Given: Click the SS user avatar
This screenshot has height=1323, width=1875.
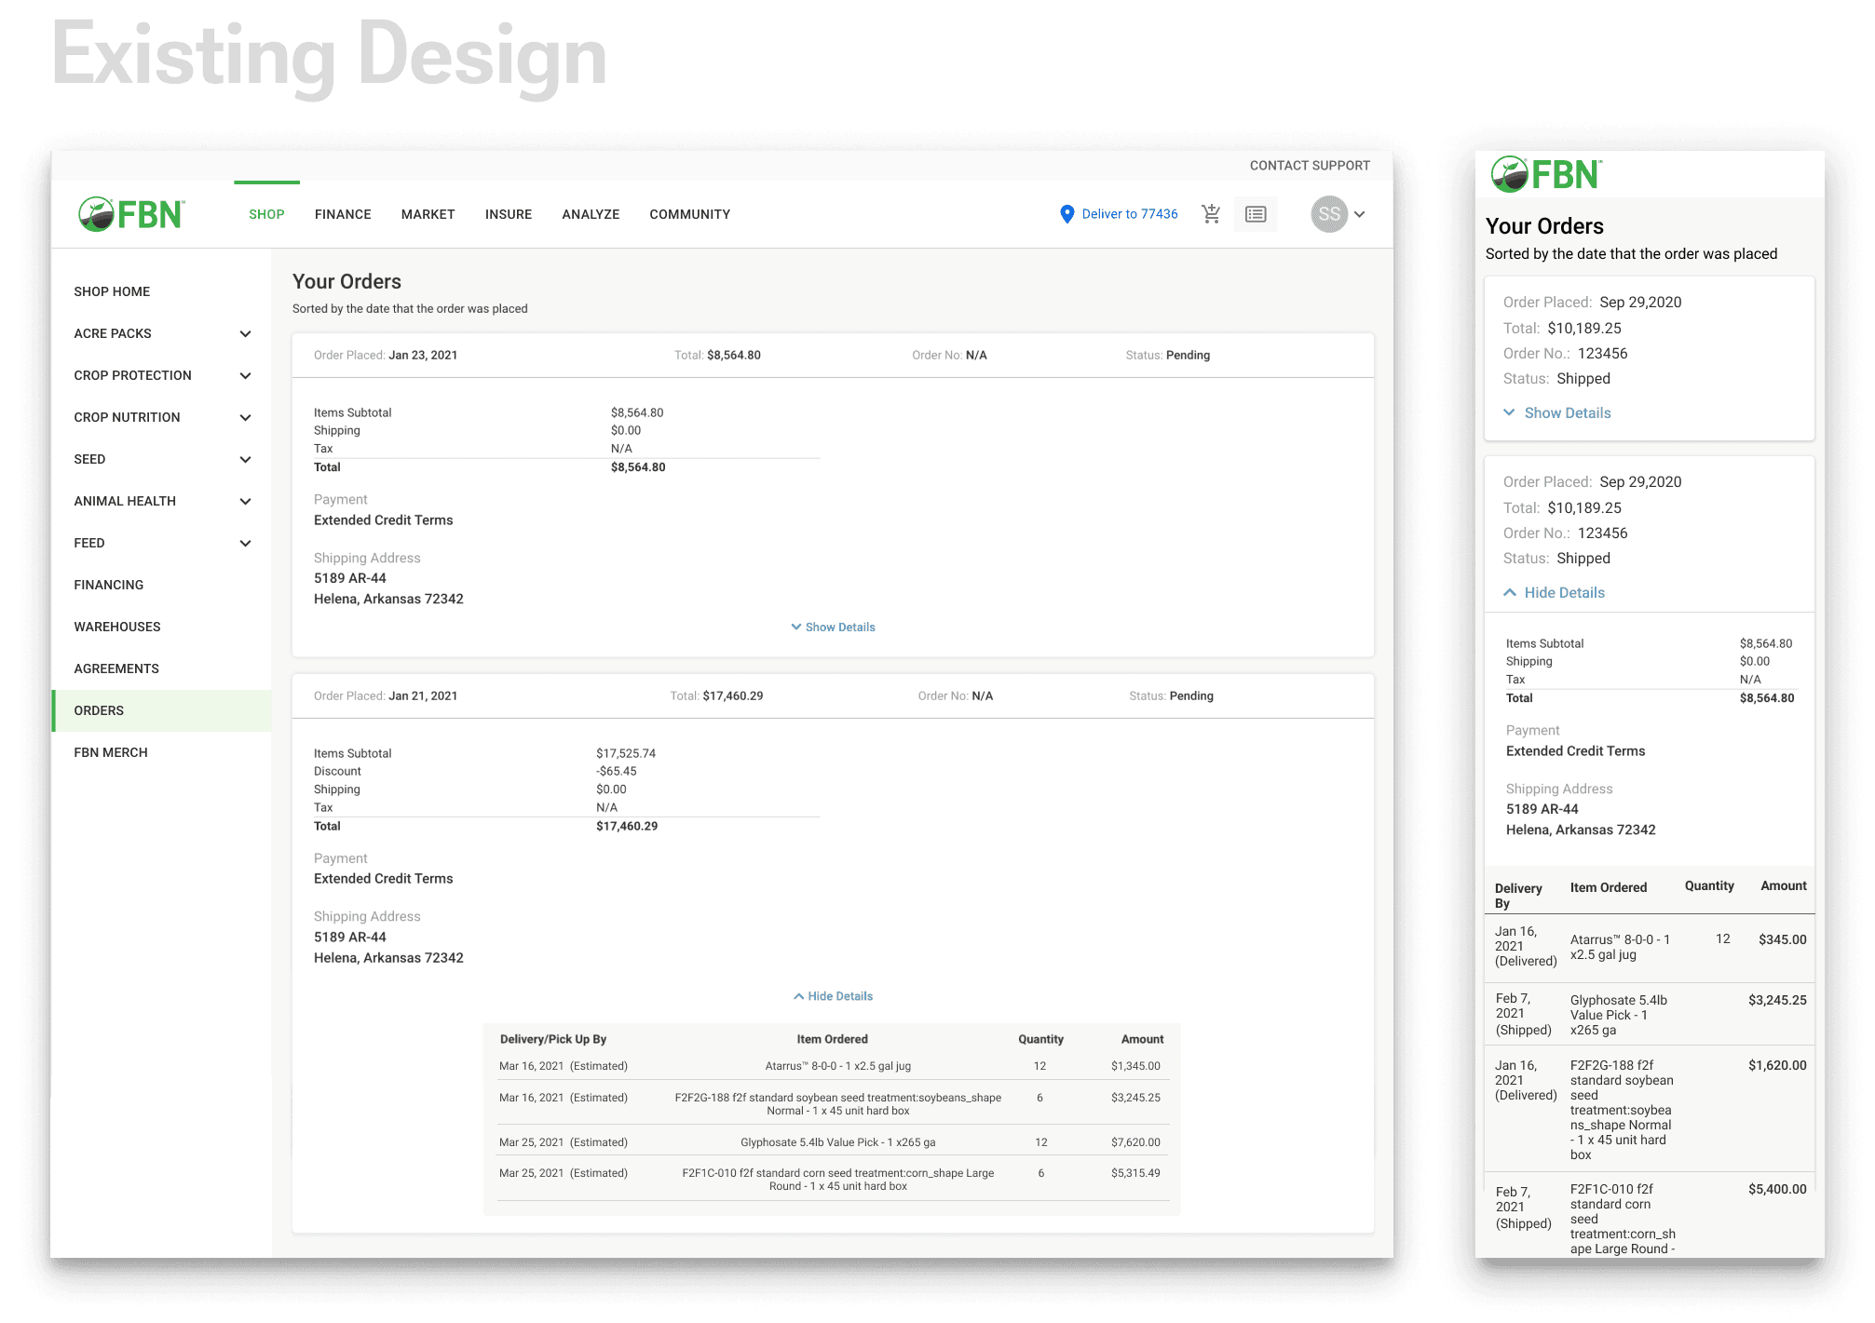Looking at the screenshot, I should (x=1329, y=214).
